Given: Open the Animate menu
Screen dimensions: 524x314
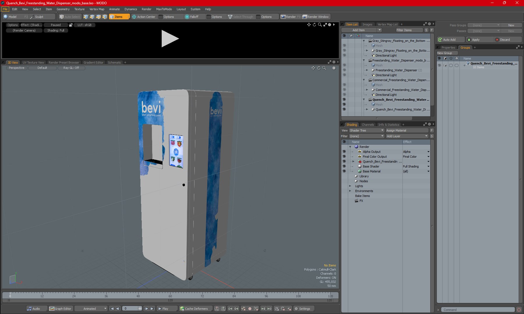Looking at the screenshot, I should [114, 9].
